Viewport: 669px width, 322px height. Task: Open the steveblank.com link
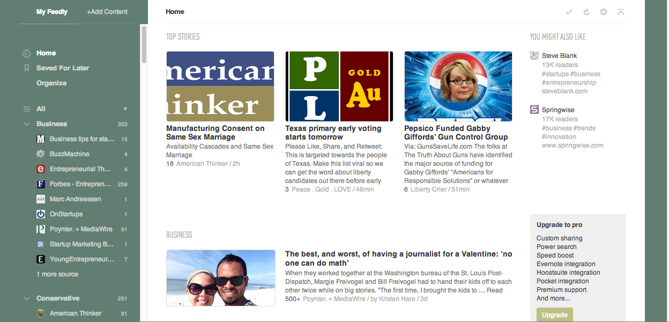[564, 91]
